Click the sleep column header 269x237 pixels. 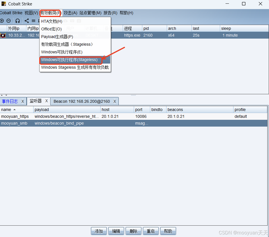(x=244, y=28)
